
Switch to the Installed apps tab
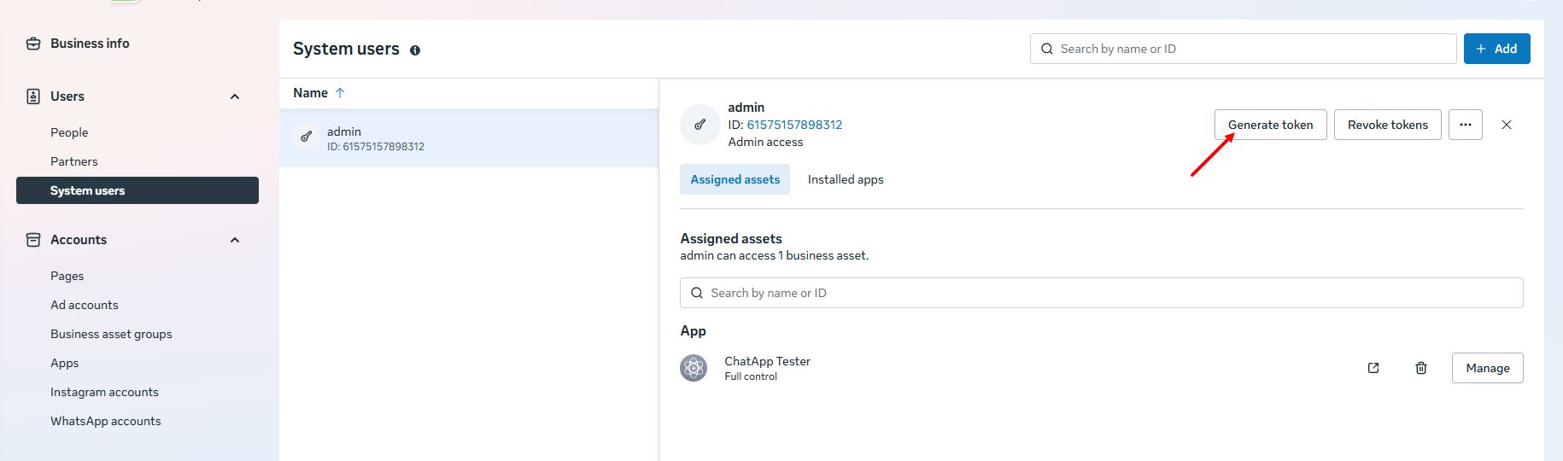(x=846, y=179)
